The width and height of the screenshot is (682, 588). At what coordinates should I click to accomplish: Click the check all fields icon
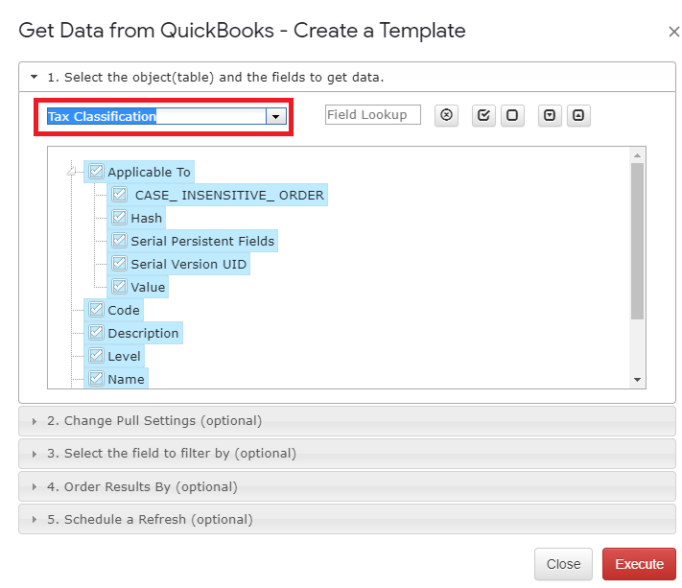pos(483,116)
